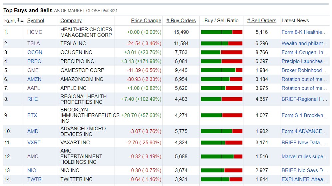This screenshot has width=332, height=186.
Task: Open 'BRIEF-Nio Says D...' news link
Action: tap(304, 170)
